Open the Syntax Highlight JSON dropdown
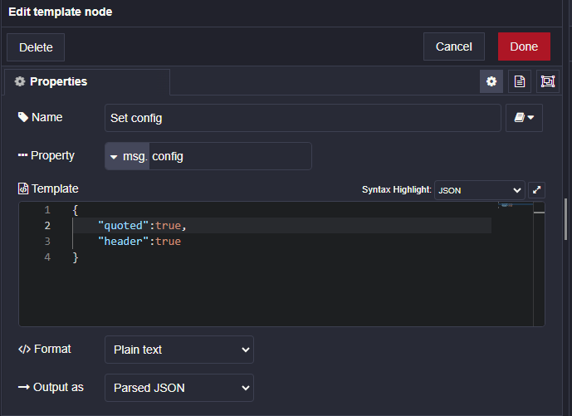Viewport: 572px width, 416px height. [479, 190]
